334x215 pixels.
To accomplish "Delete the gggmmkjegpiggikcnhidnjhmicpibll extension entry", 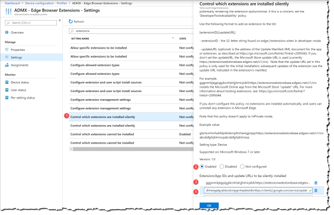I will 316,183.
